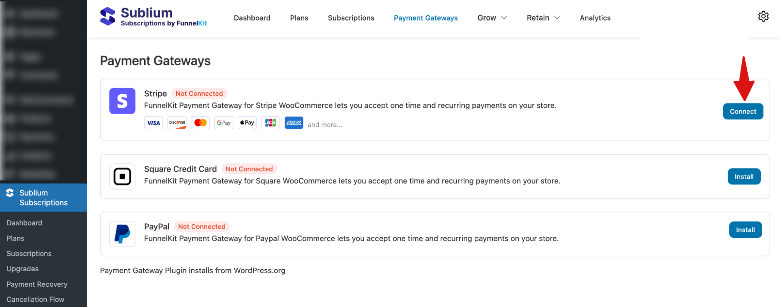Click the Google Pay icon
The width and height of the screenshot is (779, 307).
pyautogui.click(x=223, y=123)
